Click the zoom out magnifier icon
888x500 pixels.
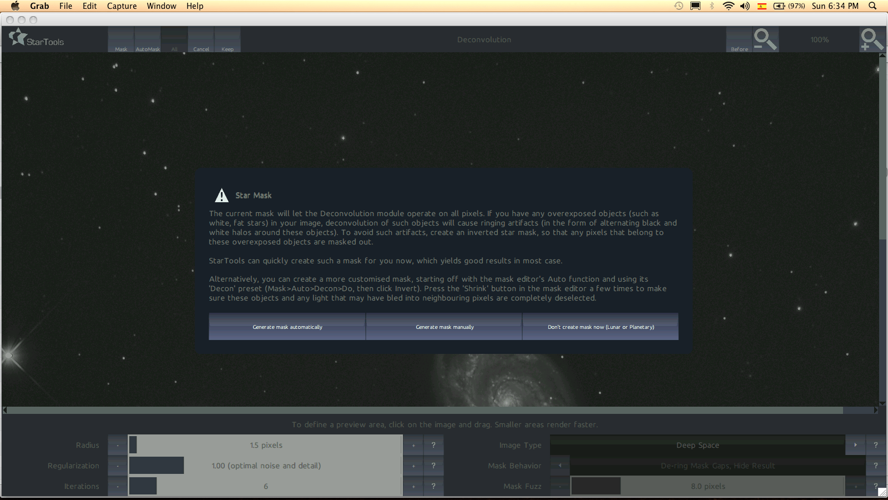[765, 39]
